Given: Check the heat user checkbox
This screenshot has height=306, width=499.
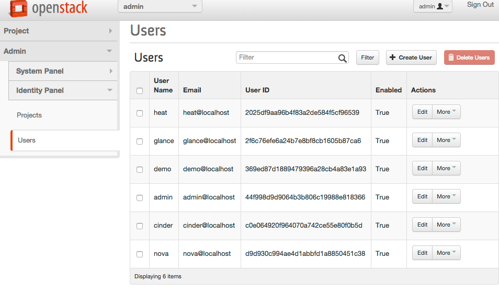Looking at the screenshot, I should (x=139, y=113).
